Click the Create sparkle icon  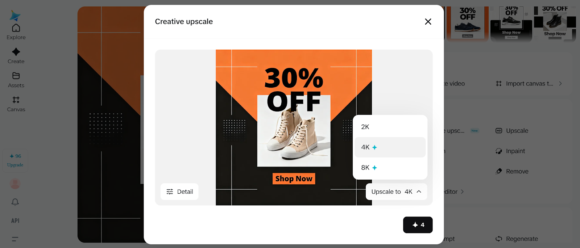(16, 52)
